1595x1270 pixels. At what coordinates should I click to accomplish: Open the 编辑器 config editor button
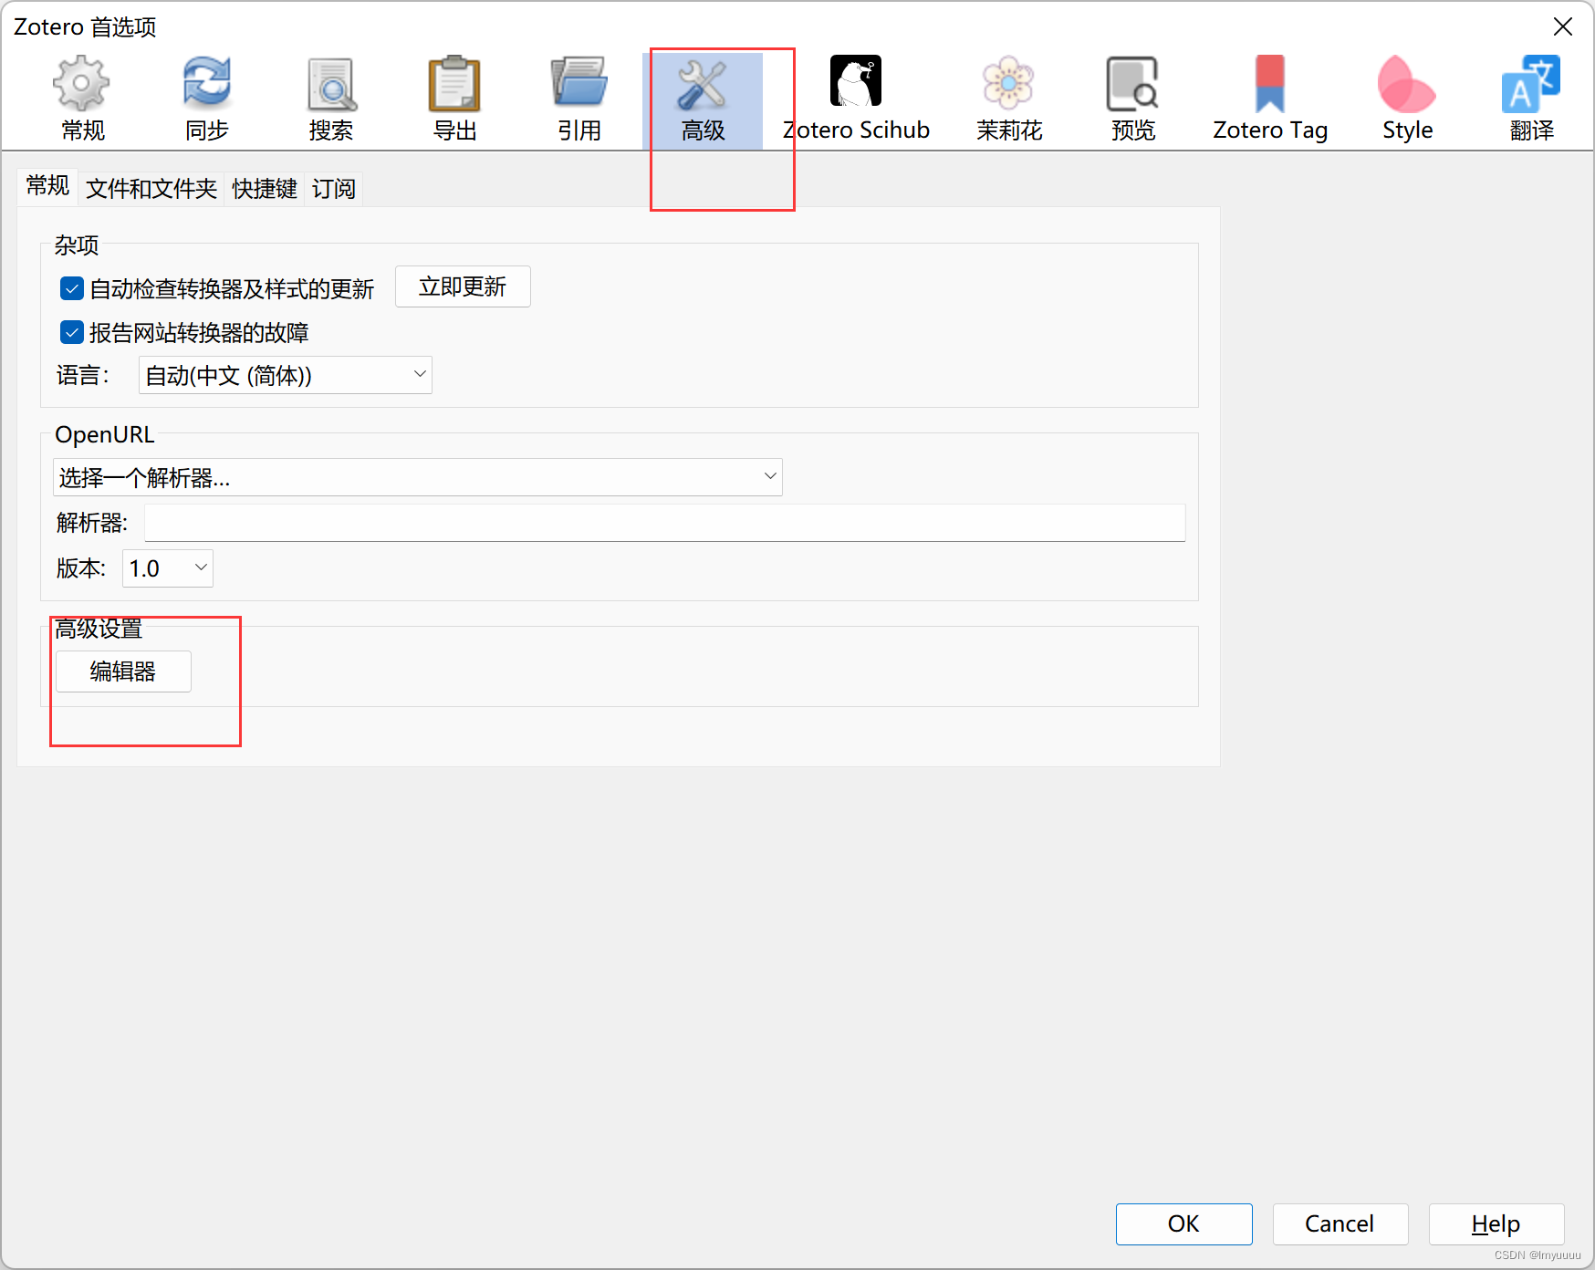(x=123, y=671)
